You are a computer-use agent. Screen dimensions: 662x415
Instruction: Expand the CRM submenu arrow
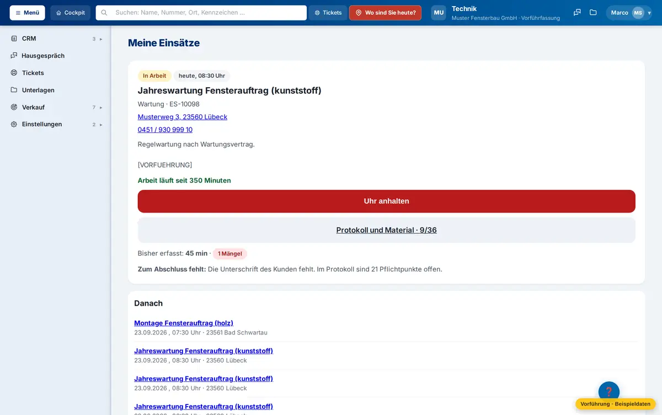coord(101,39)
